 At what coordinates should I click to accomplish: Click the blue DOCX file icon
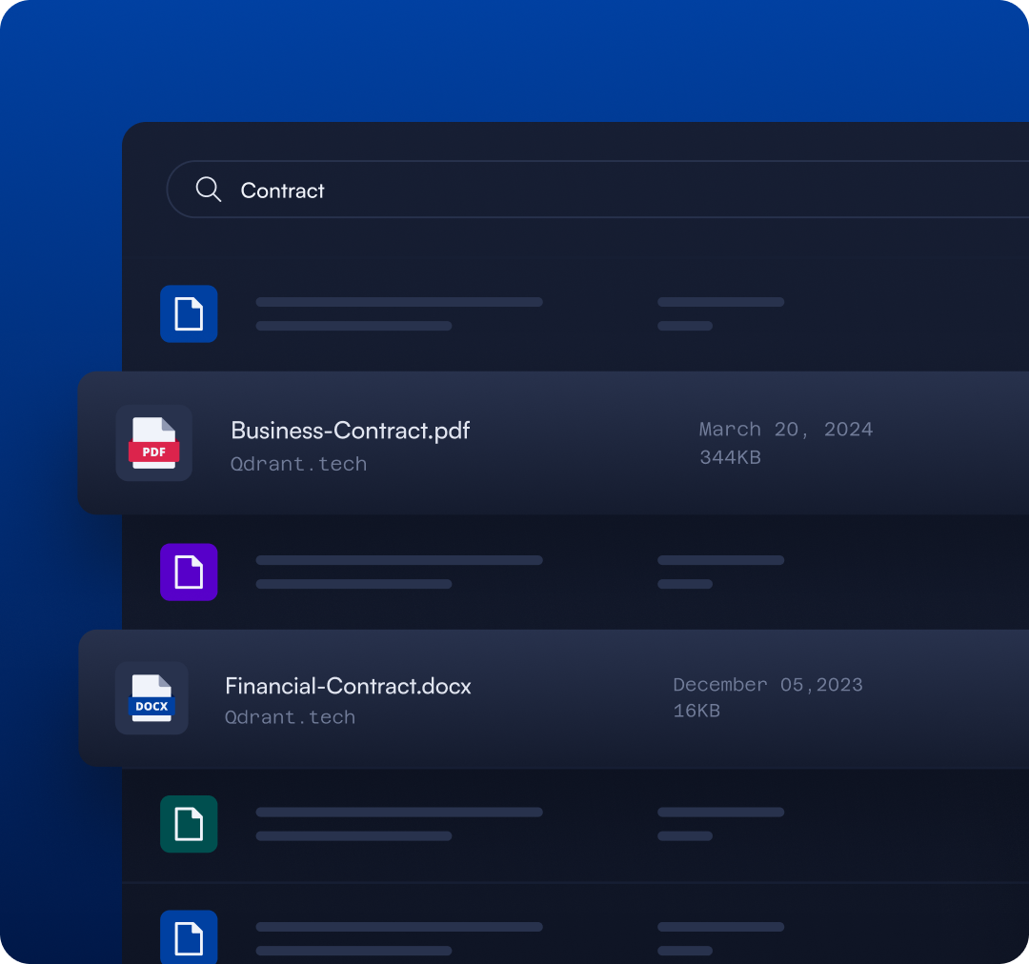[x=151, y=698]
